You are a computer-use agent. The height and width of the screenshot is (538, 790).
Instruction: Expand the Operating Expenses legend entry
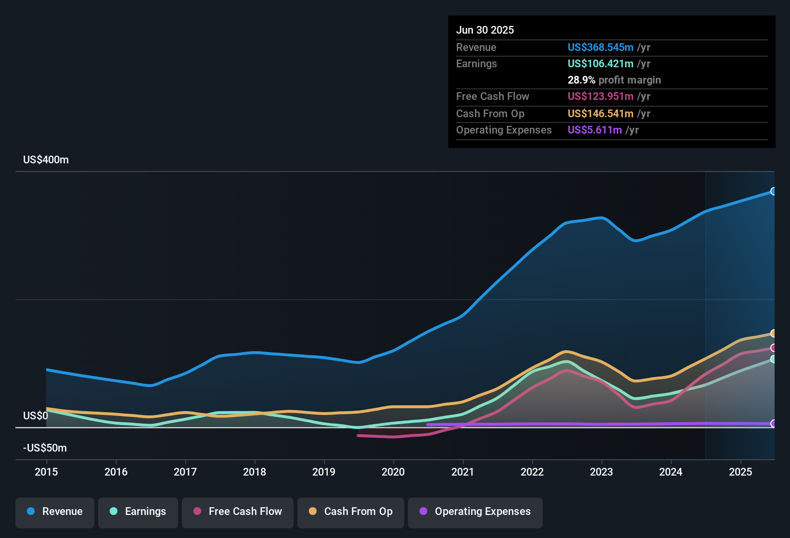coord(475,512)
